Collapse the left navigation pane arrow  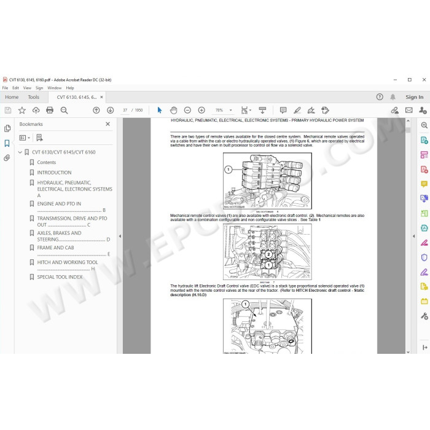tap(120, 236)
